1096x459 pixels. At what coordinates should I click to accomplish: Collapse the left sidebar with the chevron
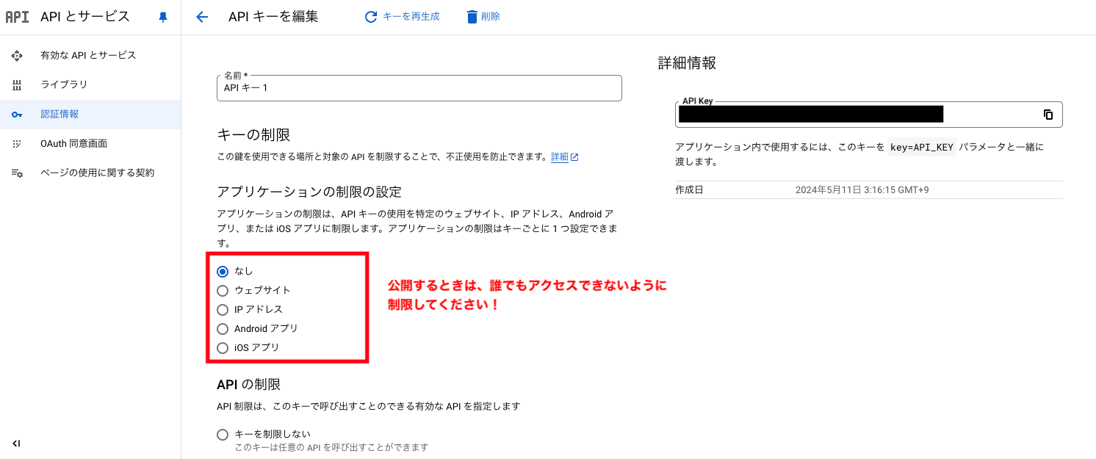pos(16,444)
